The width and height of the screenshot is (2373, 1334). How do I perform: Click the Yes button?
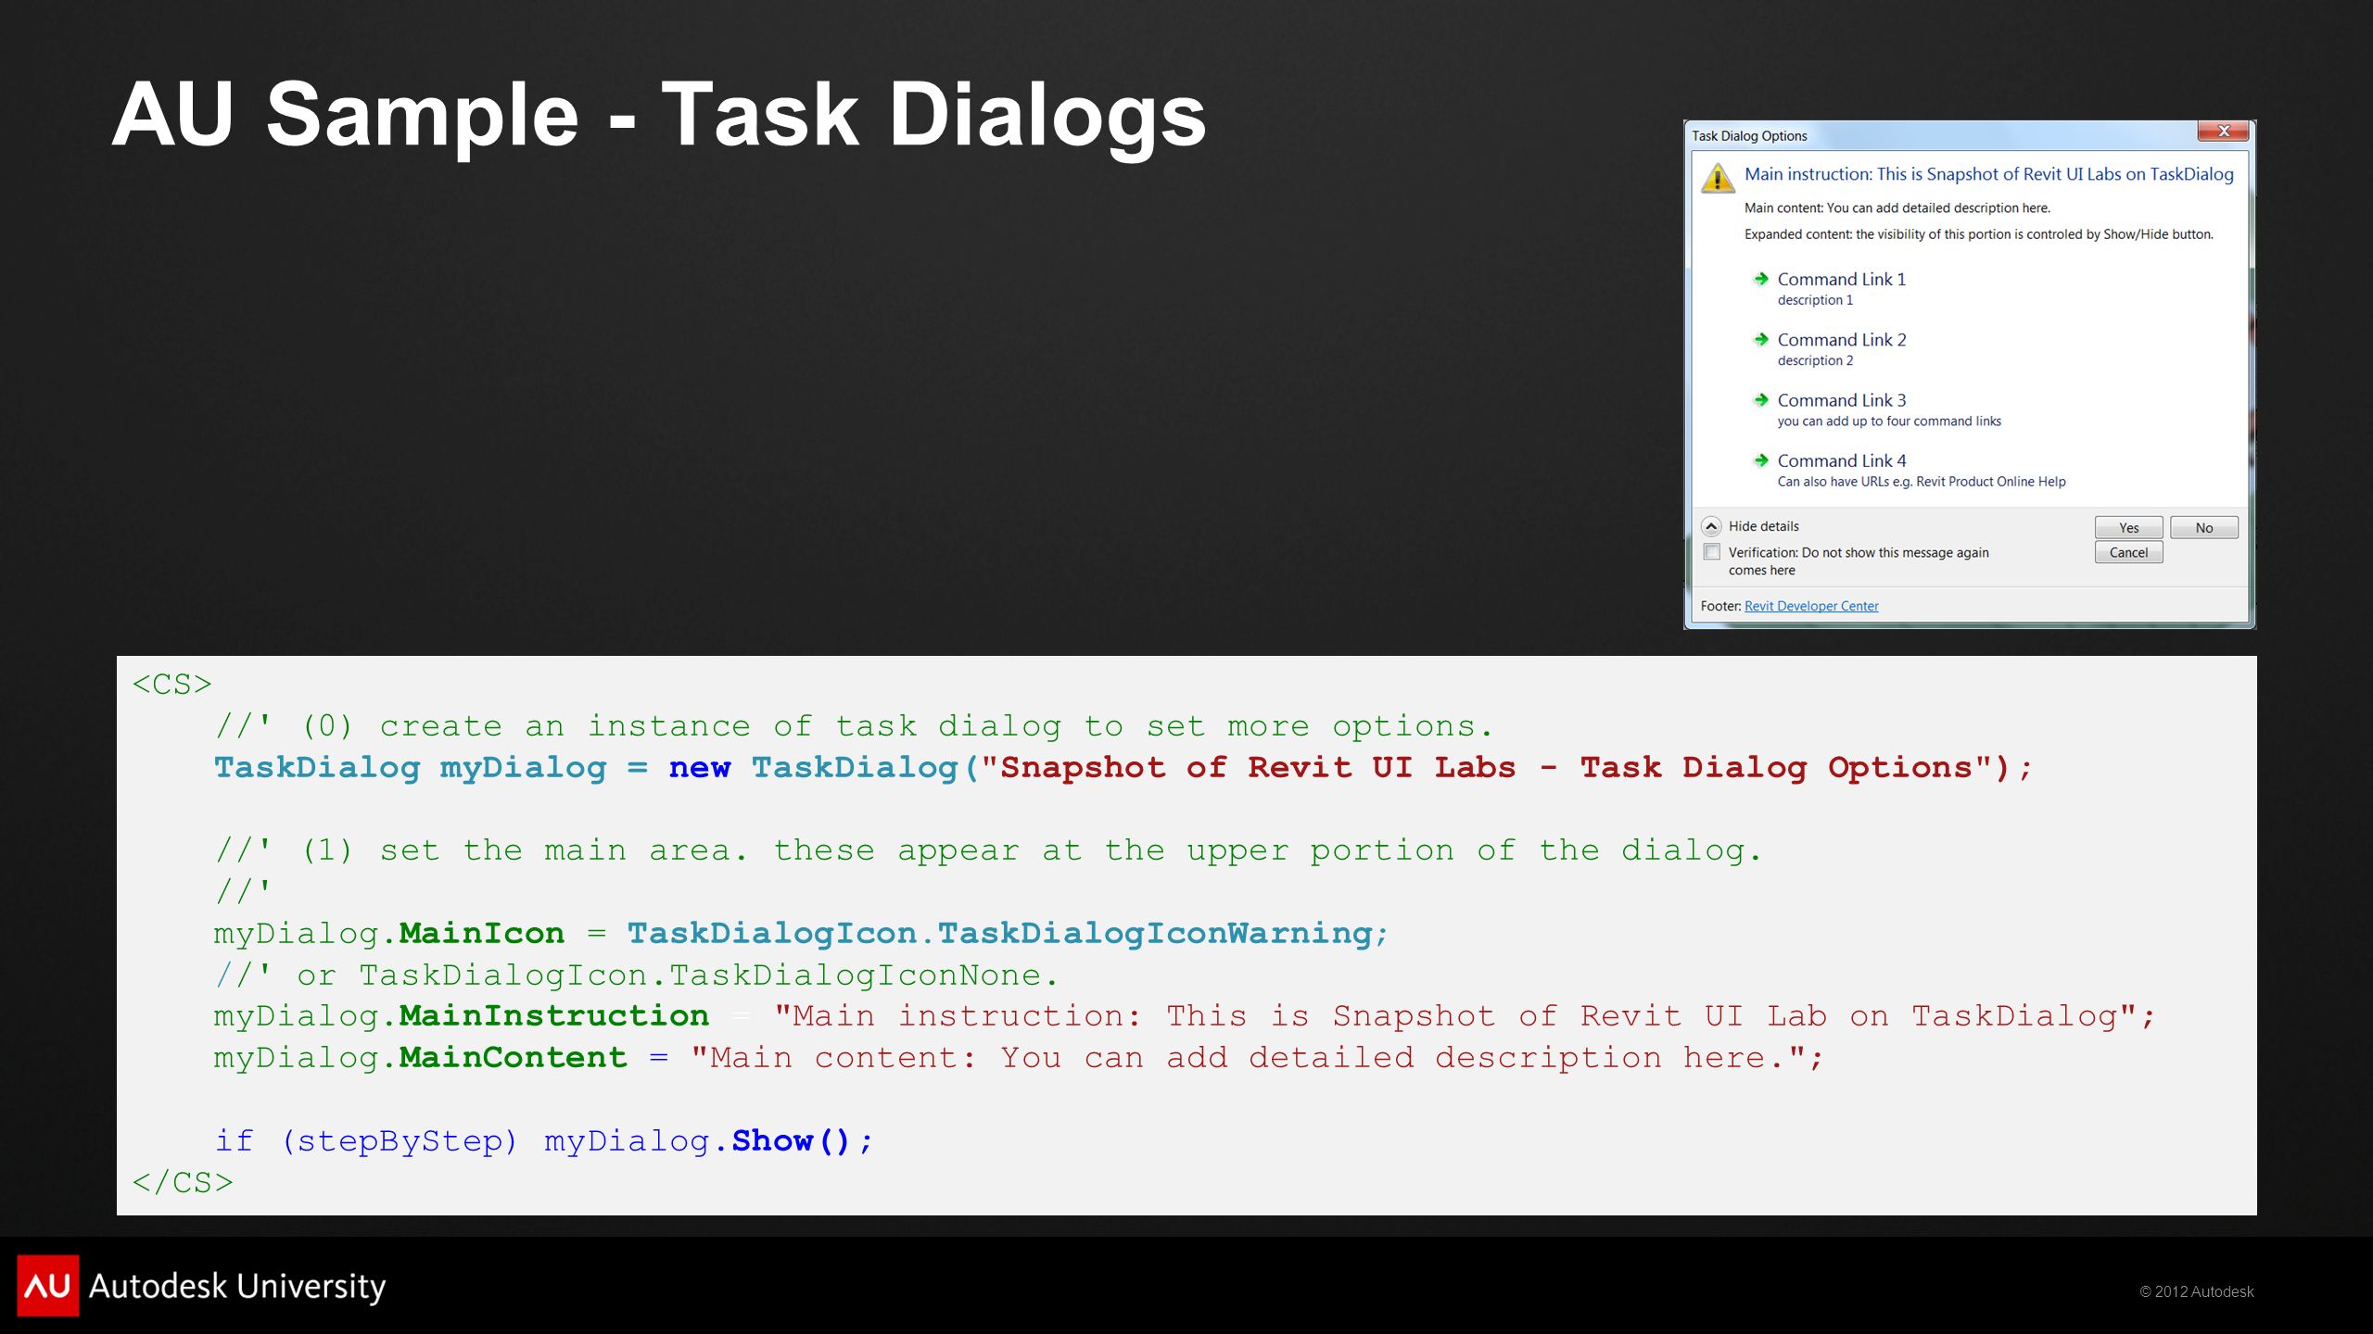point(2128,528)
